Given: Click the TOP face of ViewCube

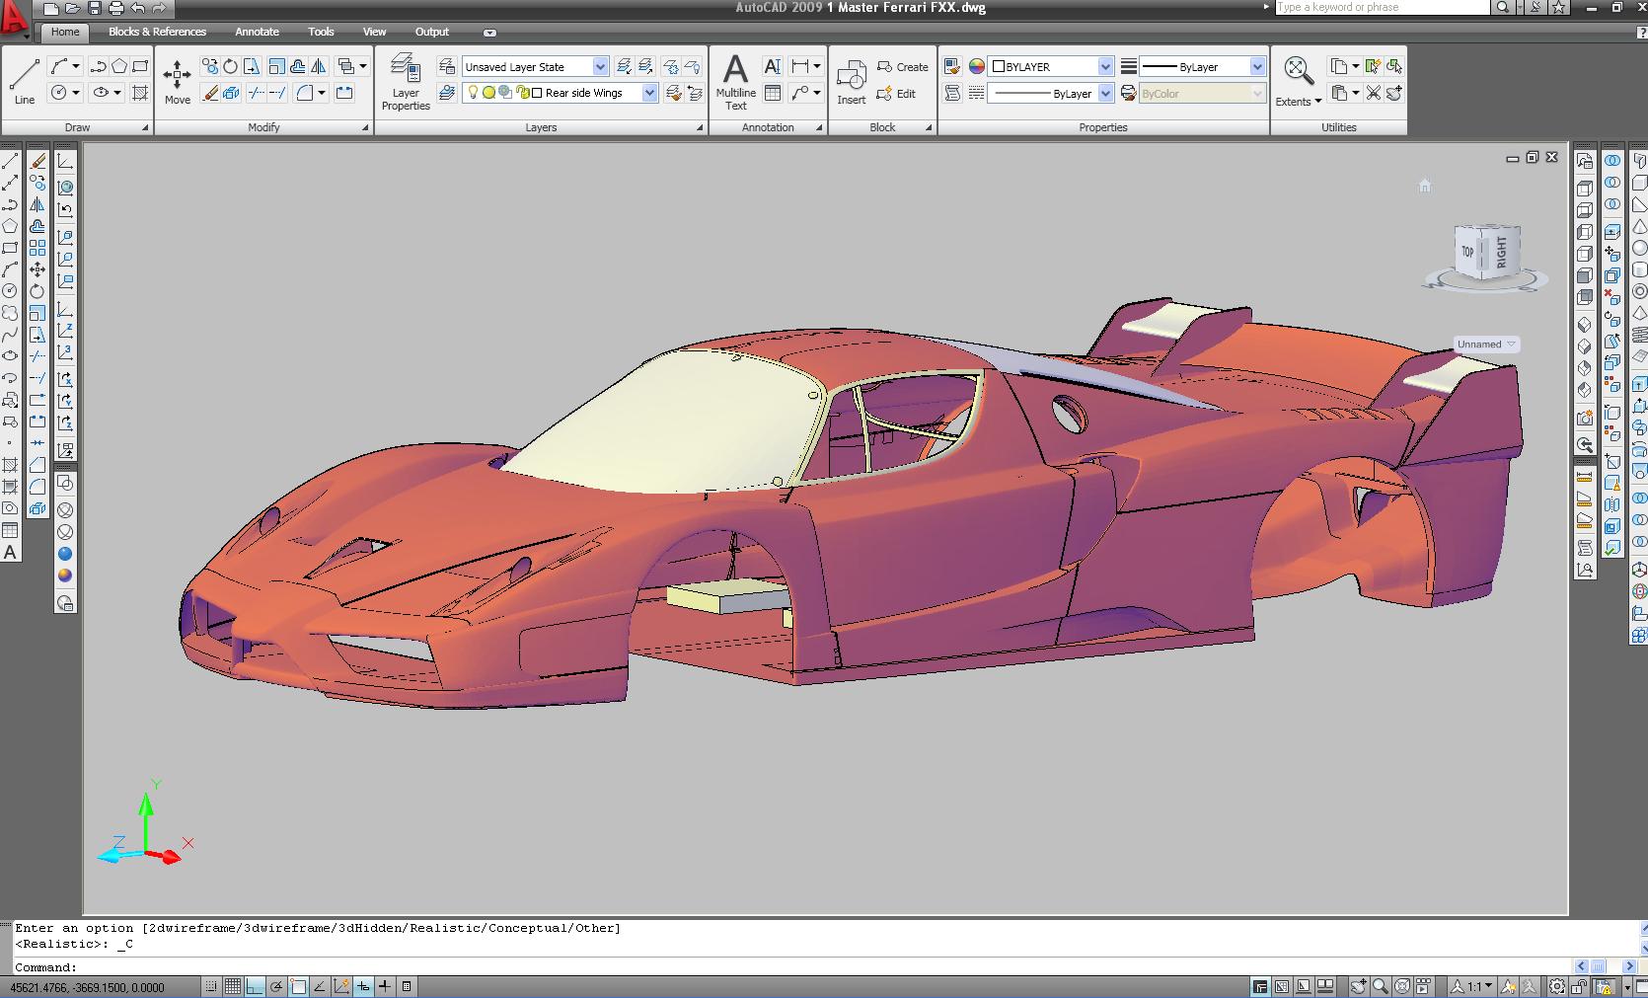Looking at the screenshot, I should coord(1467,253).
